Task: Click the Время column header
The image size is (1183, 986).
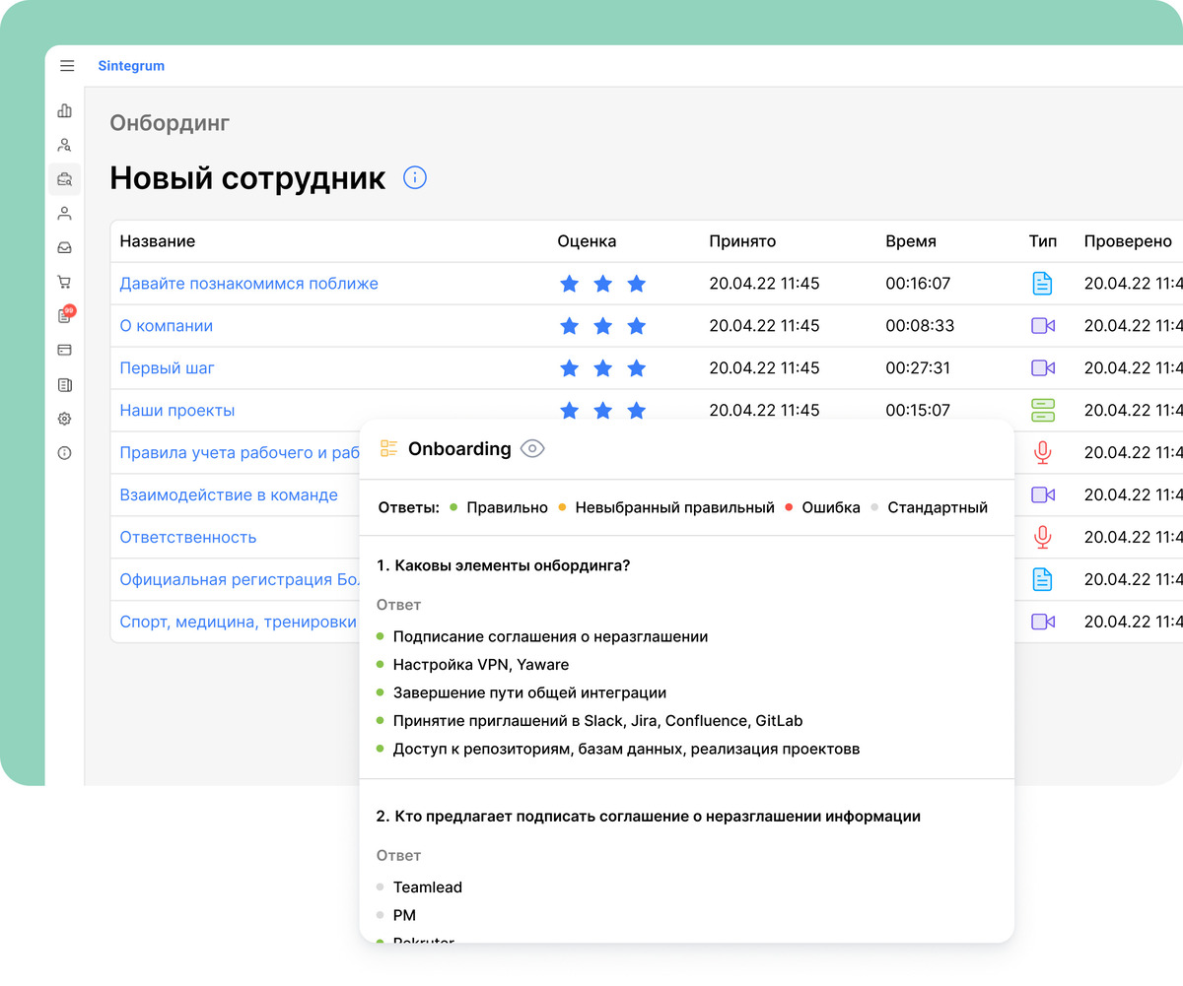Action: coord(911,241)
